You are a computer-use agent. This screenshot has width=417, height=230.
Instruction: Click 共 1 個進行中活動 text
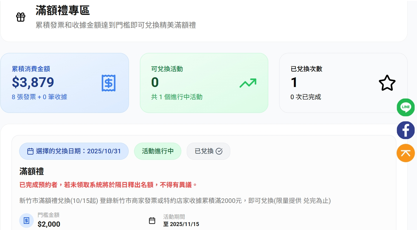click(x=177, y=97)
